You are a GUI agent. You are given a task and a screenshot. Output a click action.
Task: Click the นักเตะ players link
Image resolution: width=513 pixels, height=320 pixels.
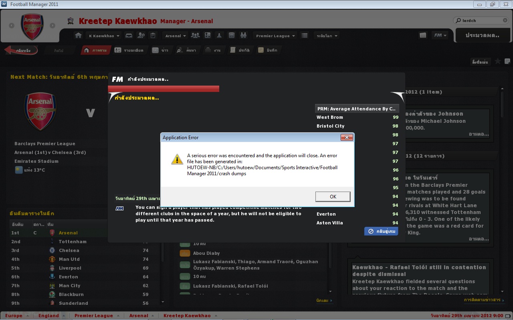(x=324, y=300)
